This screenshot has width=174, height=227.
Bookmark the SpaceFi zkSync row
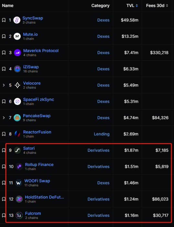4,101
